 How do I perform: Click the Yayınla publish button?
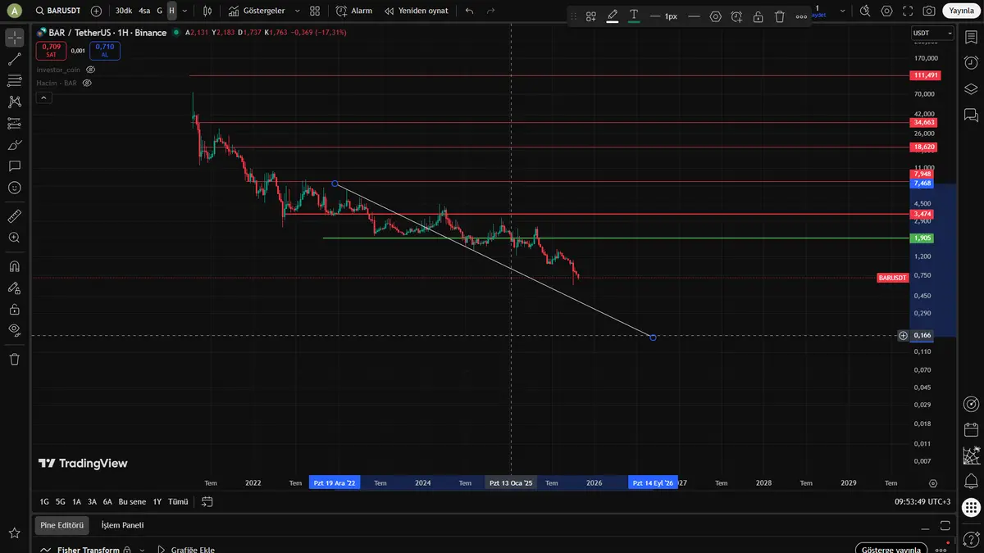coord(959,11)
